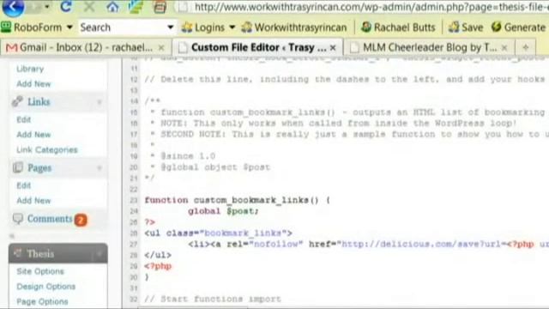This screenshot has height=309, width=549.
Task: Click Edit under Links
Action: [x=23, y=119]
